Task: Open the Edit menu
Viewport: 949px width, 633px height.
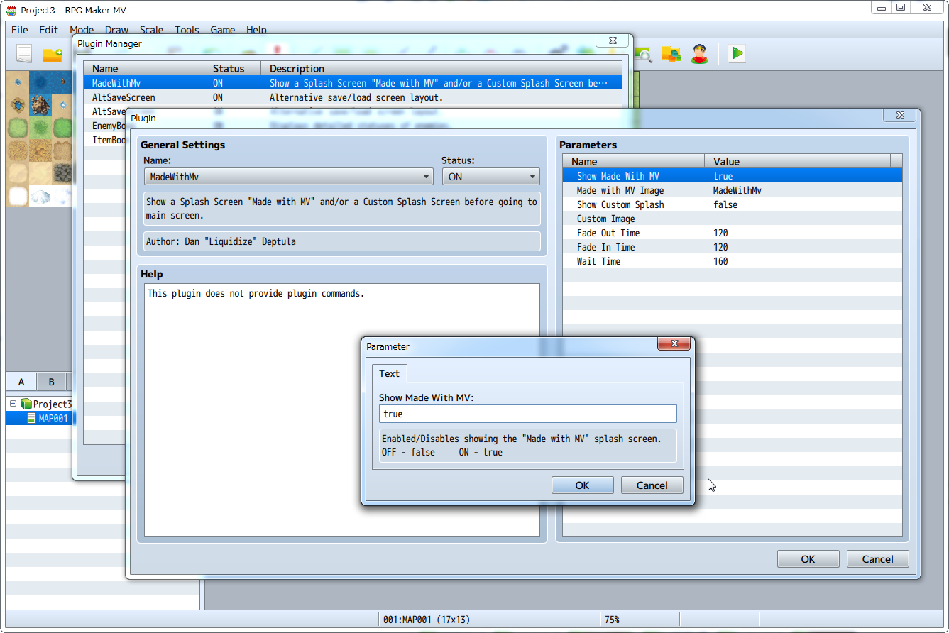Action: 48,30
